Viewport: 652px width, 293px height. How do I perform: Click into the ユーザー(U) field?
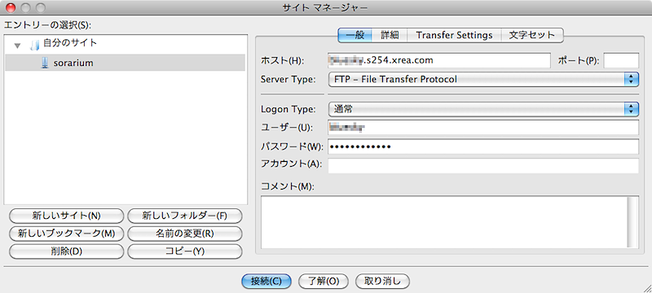tap(483, 128)
